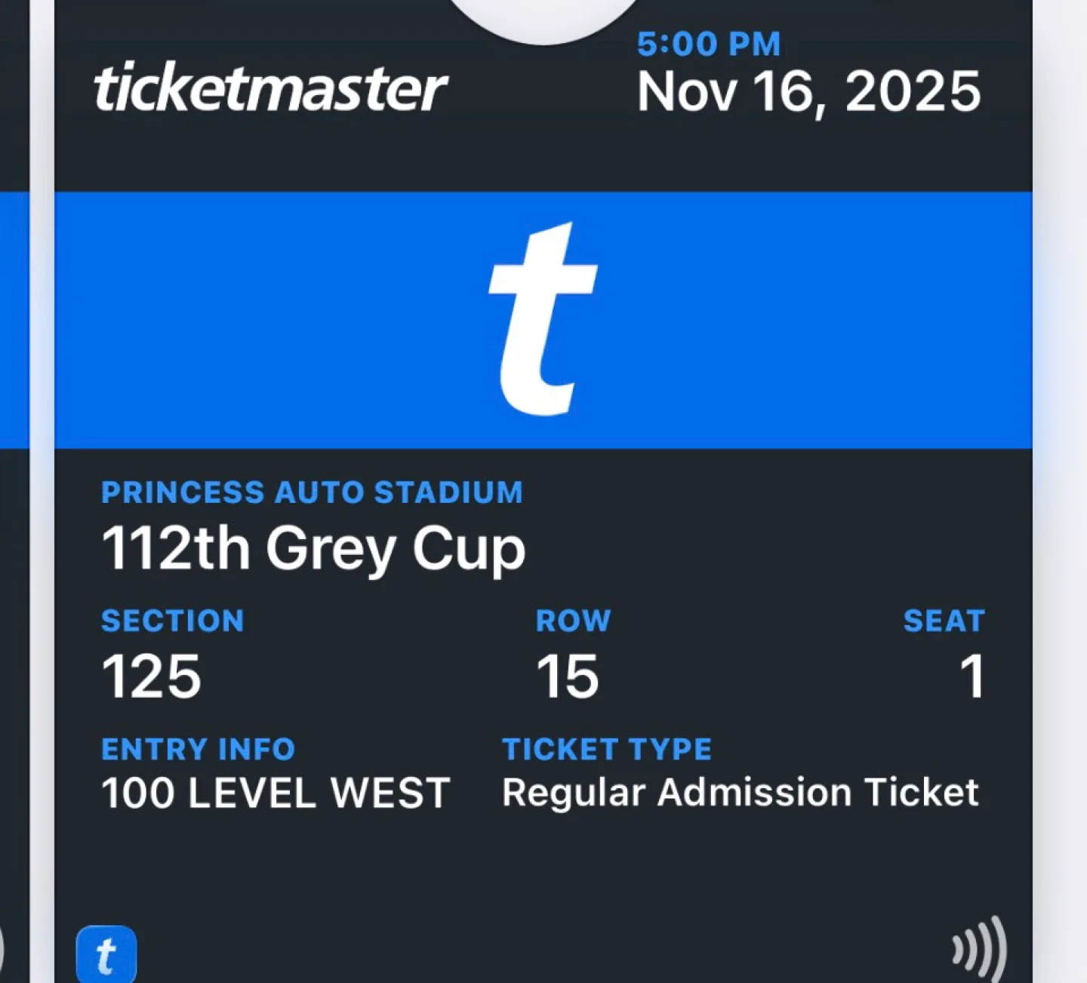The height and width of the screenshot is (983, 1087).
Task: Tap the 112th Grey Cup event title
Action: (x=313, y=548)
